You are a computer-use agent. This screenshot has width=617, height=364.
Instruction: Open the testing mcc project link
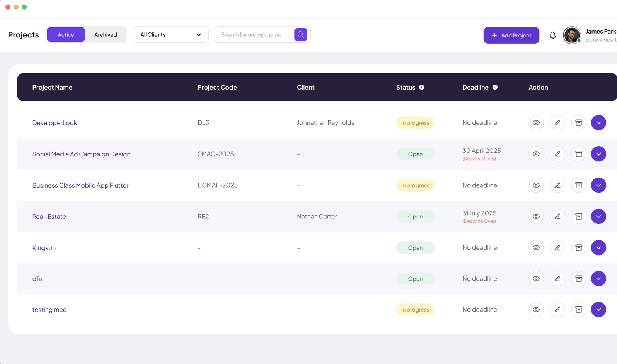point(49,310)
